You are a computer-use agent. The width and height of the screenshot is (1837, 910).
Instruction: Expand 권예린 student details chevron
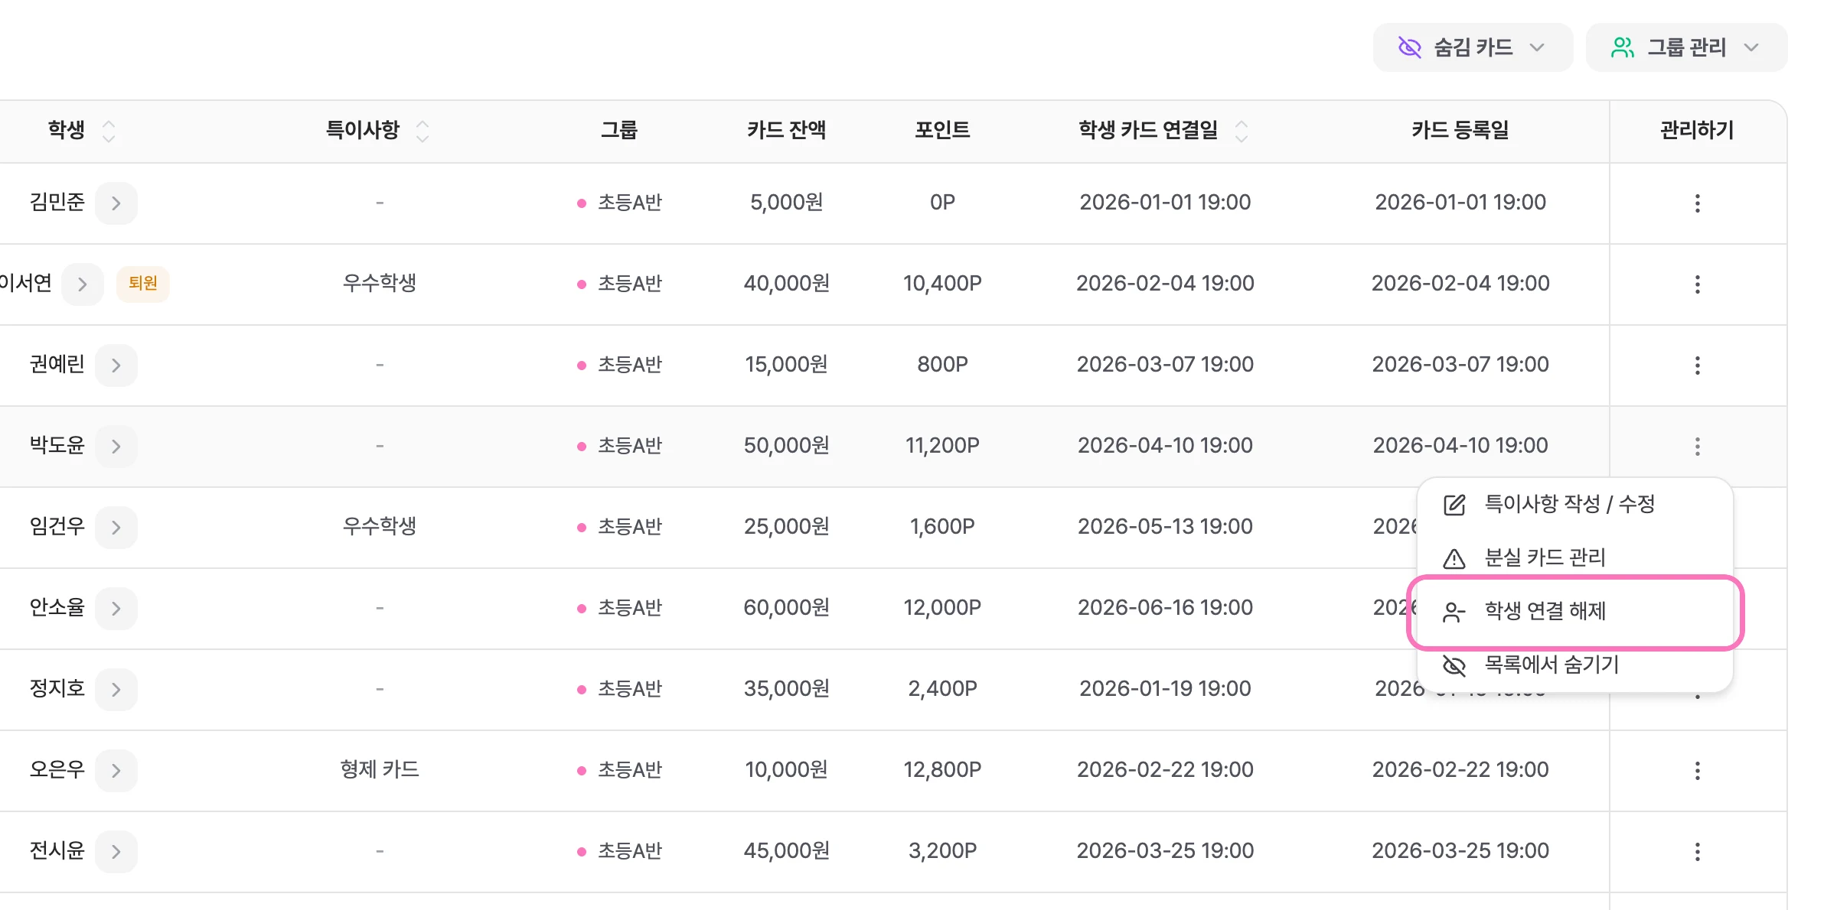pos(116,366)
